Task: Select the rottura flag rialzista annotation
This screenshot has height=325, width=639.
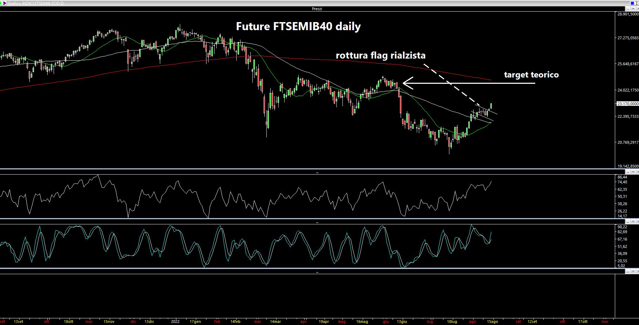Action: pyautogui.click(x=381, y=55)
